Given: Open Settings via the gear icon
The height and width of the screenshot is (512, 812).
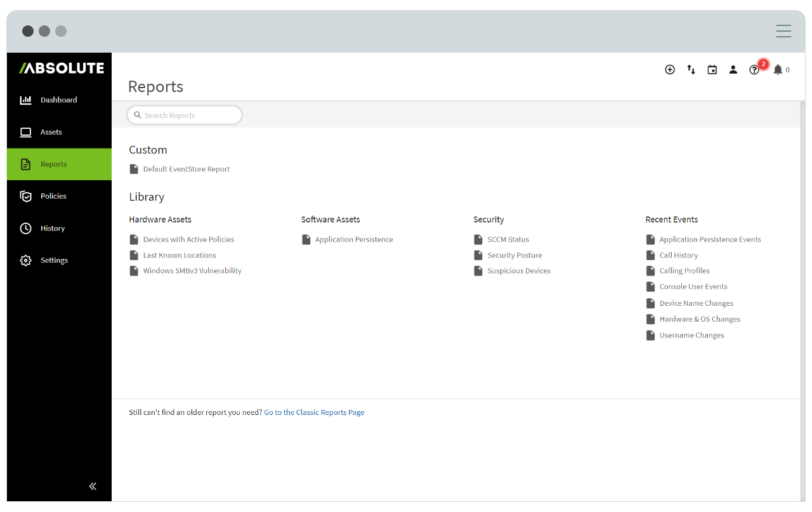Looking at the screenshot, I should click(25, 260).
